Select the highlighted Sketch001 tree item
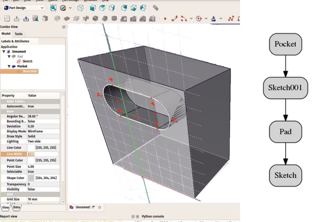This screenshot has height=222, width=330. [x=29, y=71]
